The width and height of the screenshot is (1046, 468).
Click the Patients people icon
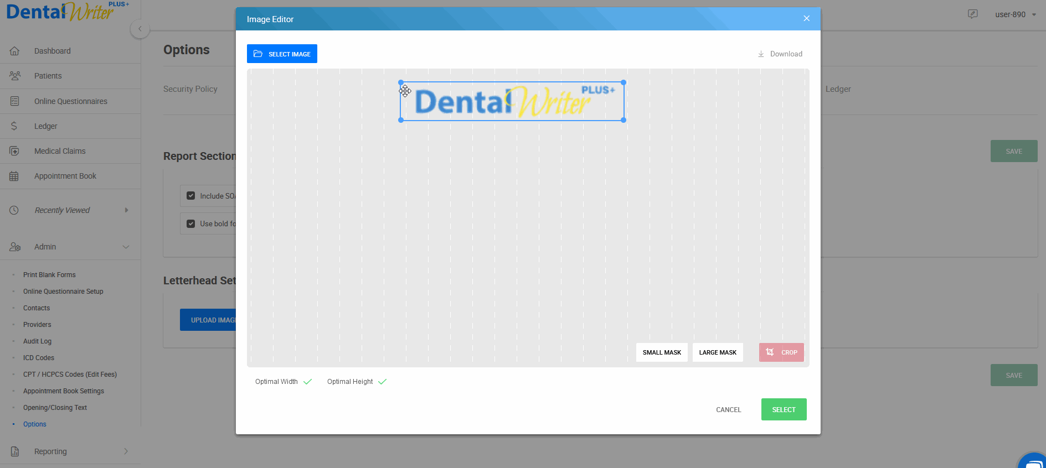click(x=14, y=76)
